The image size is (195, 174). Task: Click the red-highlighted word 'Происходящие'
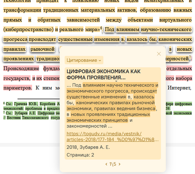tap(21, 68)
